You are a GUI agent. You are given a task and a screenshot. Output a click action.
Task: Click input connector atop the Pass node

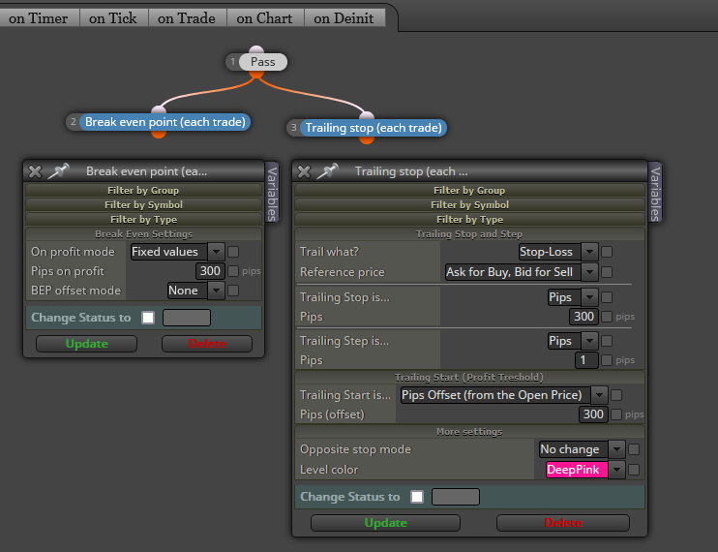pyautogui.click(x=256, y=49)
